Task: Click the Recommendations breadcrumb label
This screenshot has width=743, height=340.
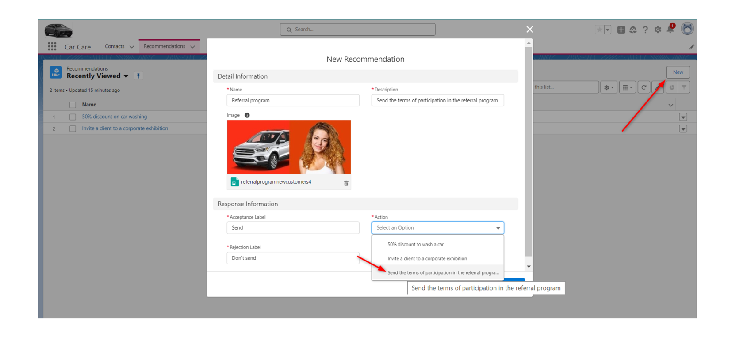Action: (x=87, y=69)
